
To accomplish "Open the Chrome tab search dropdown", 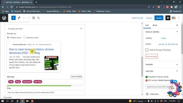I will pos(162,2).
